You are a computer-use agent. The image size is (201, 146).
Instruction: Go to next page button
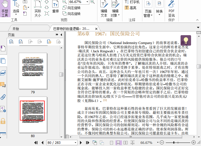click(x=81, y=143)
